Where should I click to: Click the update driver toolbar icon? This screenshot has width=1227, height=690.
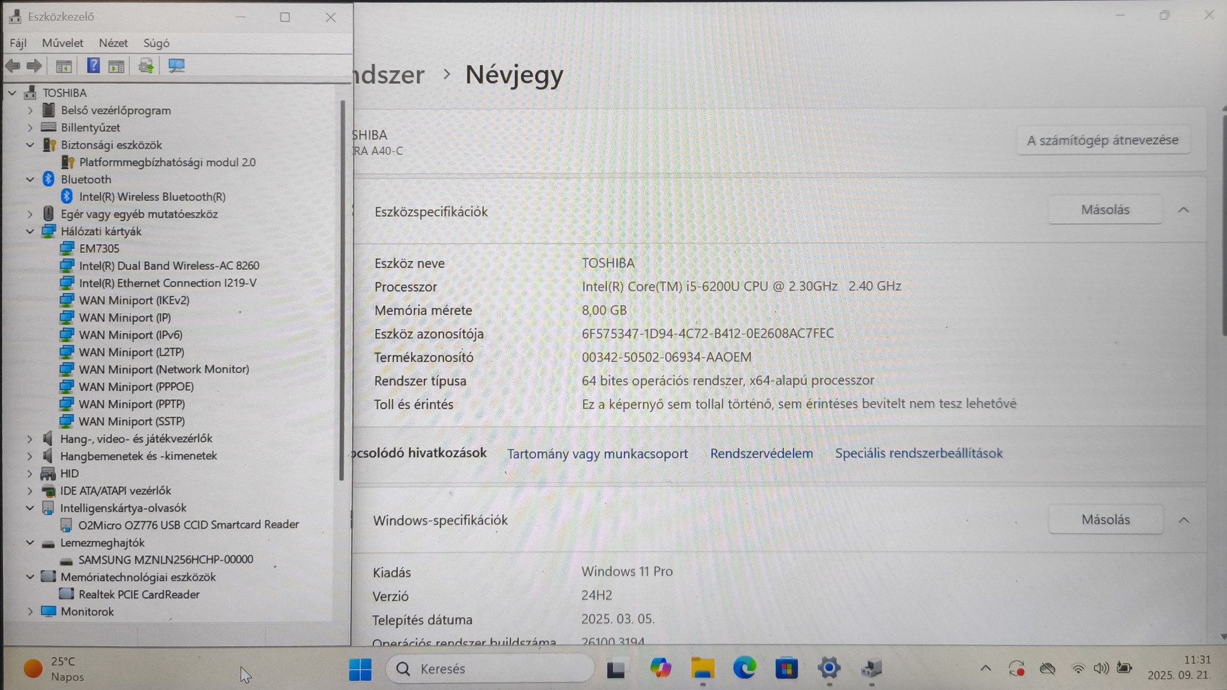coord(146,65)
